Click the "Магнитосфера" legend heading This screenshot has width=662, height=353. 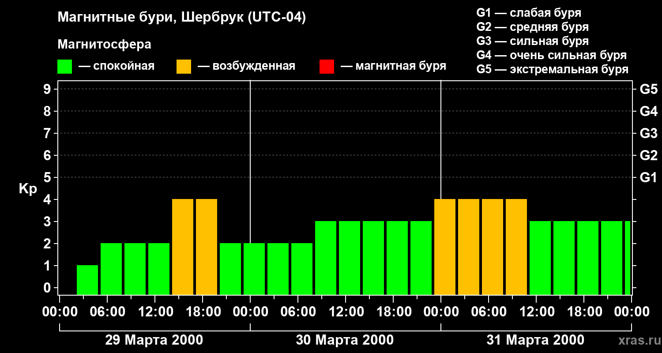[104, 45]
